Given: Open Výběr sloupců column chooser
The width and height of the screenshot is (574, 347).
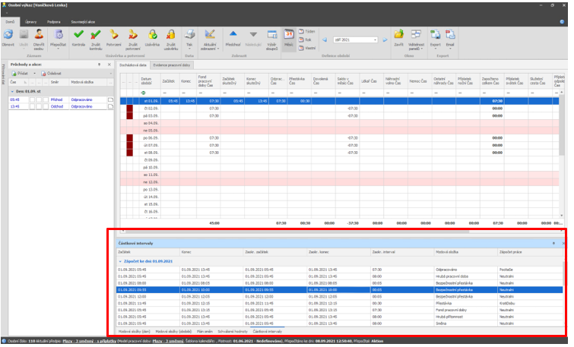Looking at the screenshot, I should [x=272, y=39].
